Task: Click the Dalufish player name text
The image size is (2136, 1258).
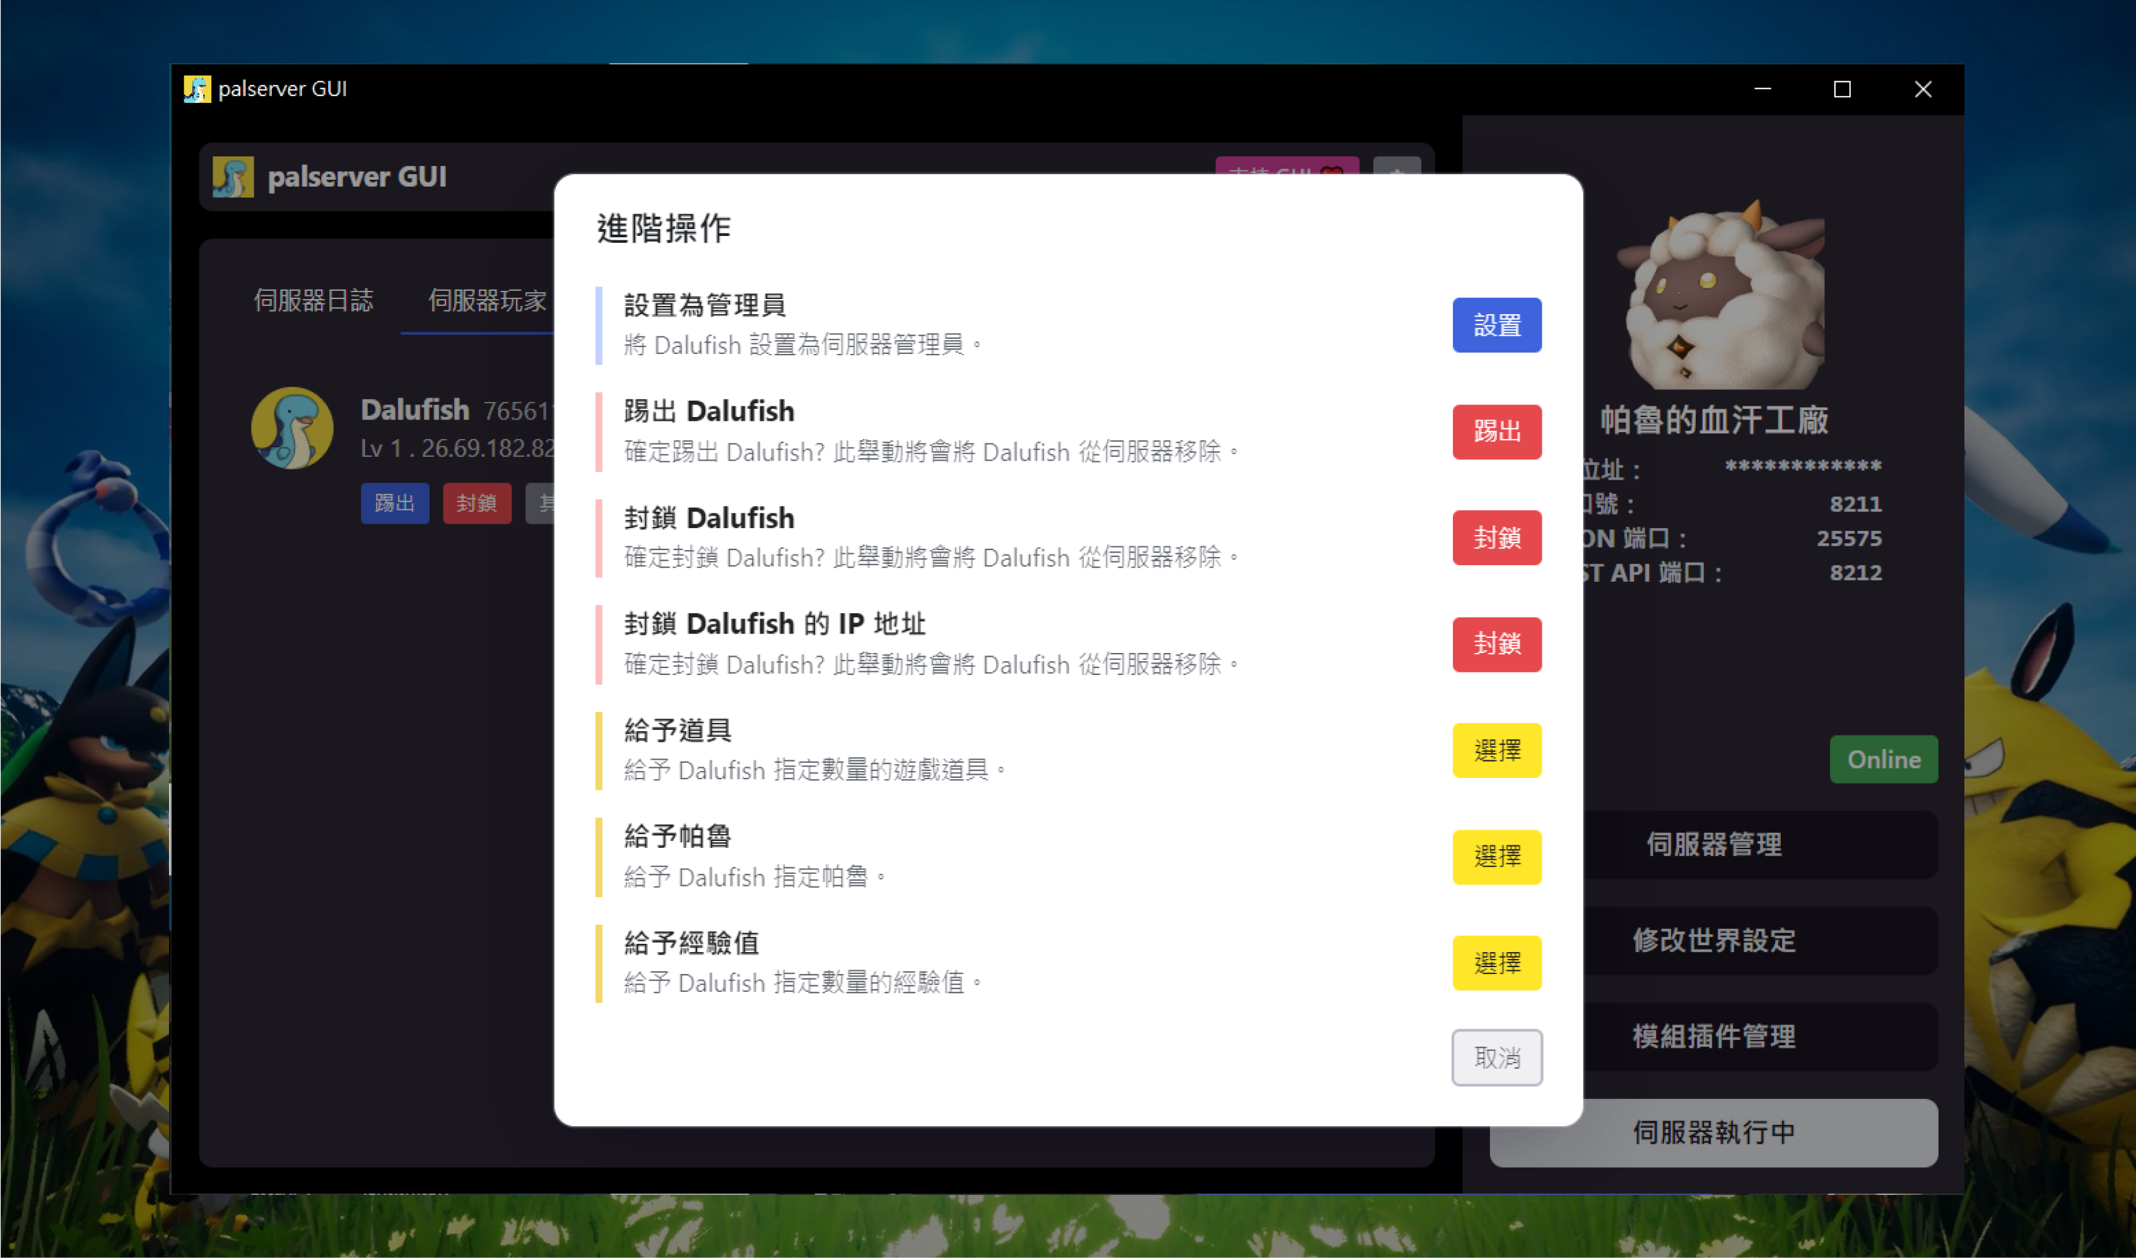Action: 414,410
